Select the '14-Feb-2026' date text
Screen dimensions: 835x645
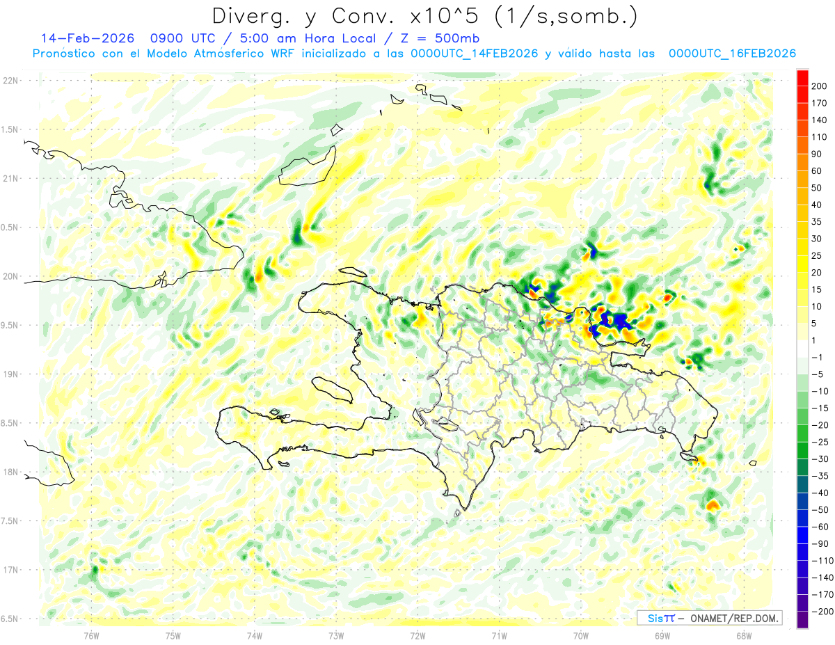[x=87, y=38]
